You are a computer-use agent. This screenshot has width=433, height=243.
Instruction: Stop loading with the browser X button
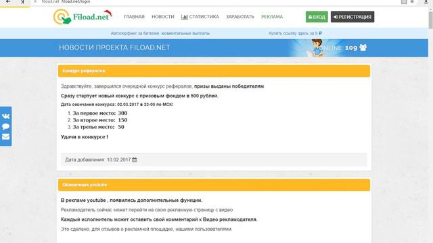(x=35, y=1)
